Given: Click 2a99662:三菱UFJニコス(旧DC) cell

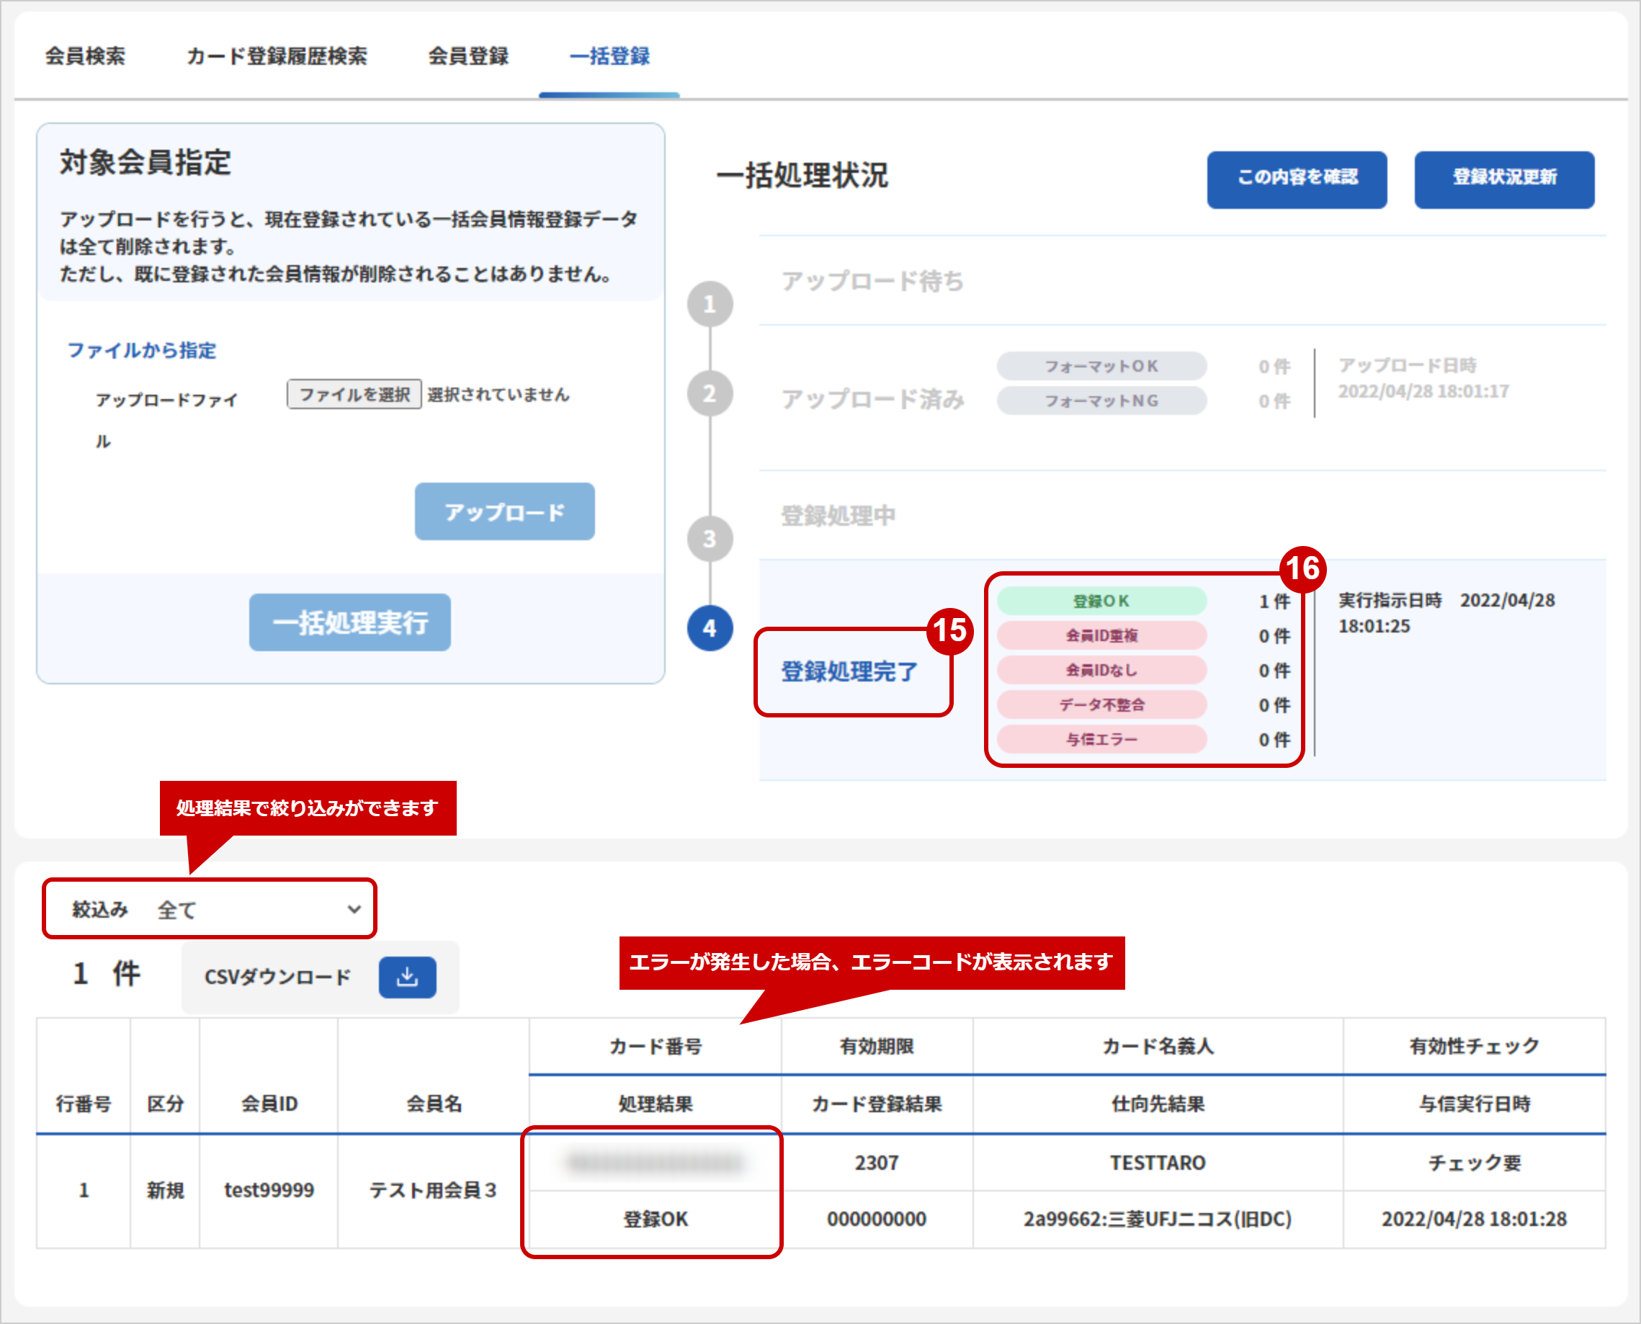Looking at the screenshot, I should click(x=1158, y=1220).
